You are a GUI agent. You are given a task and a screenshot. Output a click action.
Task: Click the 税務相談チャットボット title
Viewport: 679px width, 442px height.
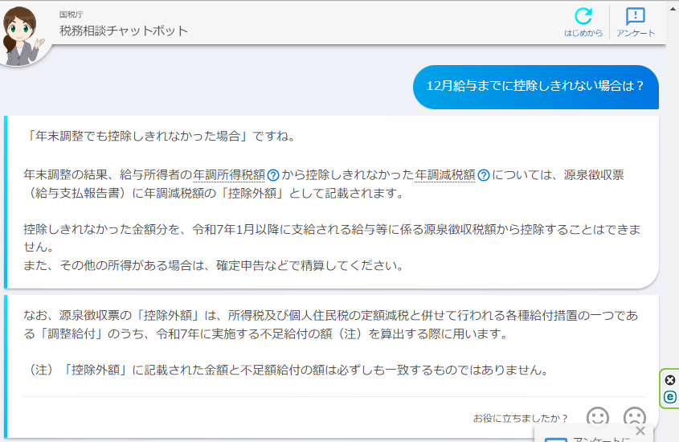click(x=124, y=31)
